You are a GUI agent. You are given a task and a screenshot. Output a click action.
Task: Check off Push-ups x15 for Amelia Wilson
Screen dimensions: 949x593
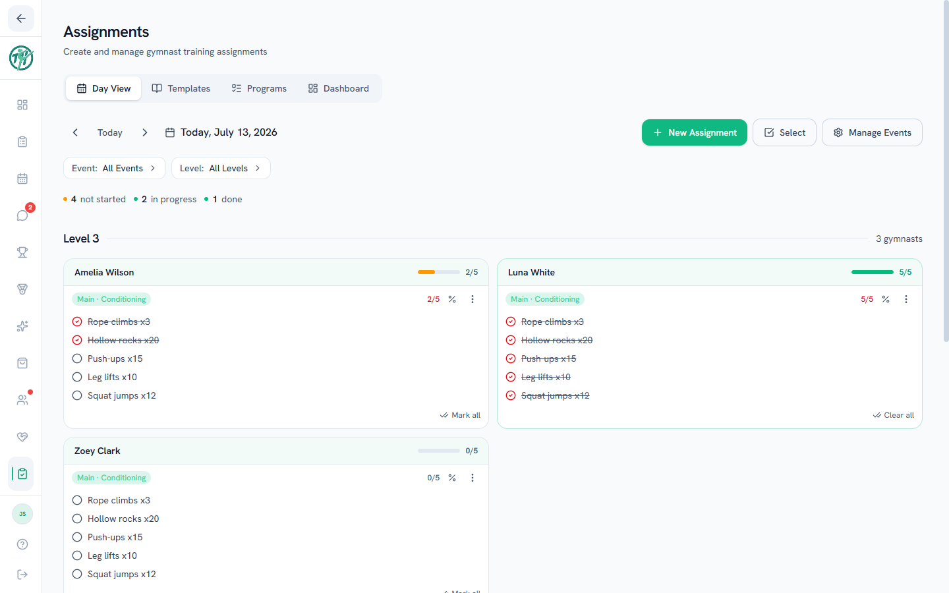click(77, 358)
